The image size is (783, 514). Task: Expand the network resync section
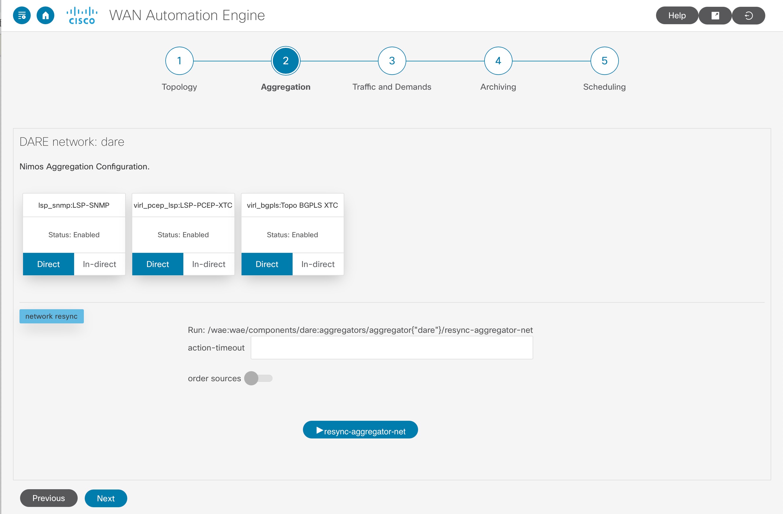point(51,316)
